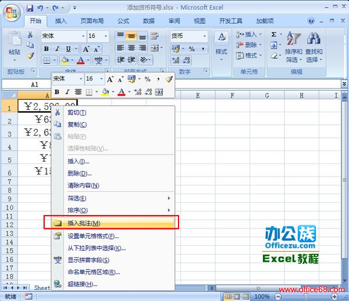Switch to the 数据 ribbon tab
This screenshot has height=301, width=349.
point(149,21)
